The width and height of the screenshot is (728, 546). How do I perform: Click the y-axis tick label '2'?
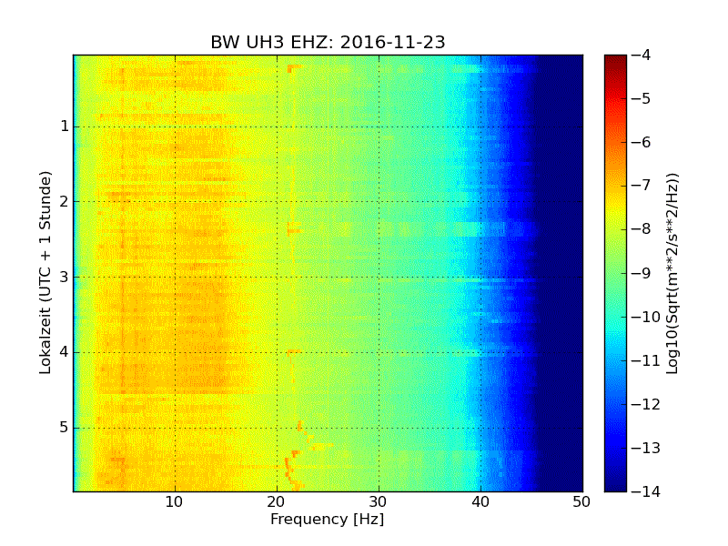(65, 201)
